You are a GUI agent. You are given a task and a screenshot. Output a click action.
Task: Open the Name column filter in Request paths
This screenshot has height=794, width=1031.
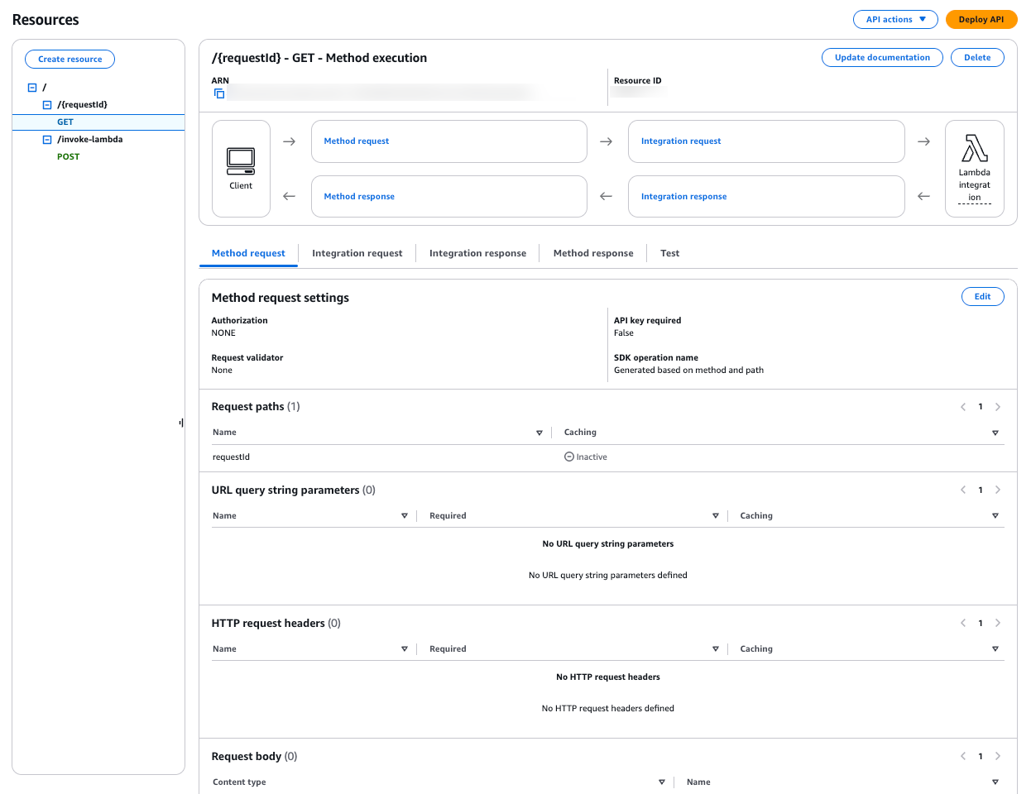[x=539, y=432]
